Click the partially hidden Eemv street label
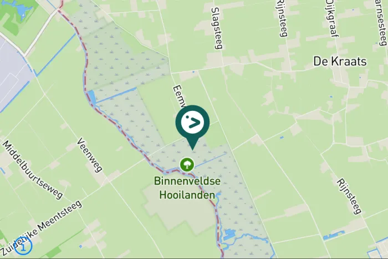 [179, 96]
